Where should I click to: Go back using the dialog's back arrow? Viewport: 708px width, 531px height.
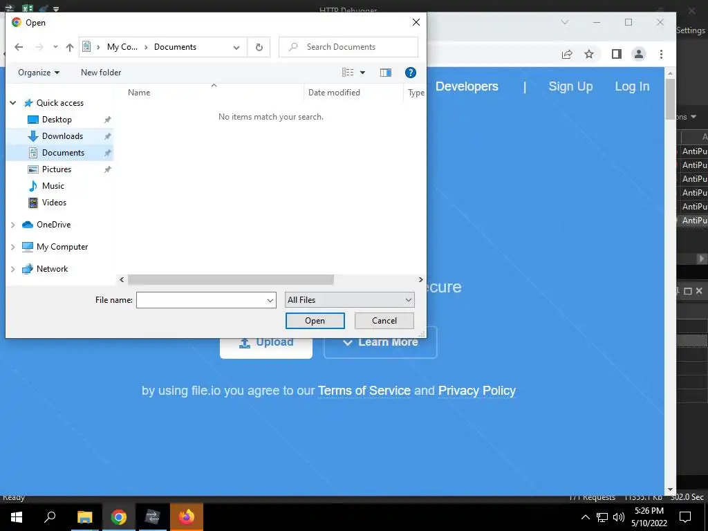click(19, 47)
